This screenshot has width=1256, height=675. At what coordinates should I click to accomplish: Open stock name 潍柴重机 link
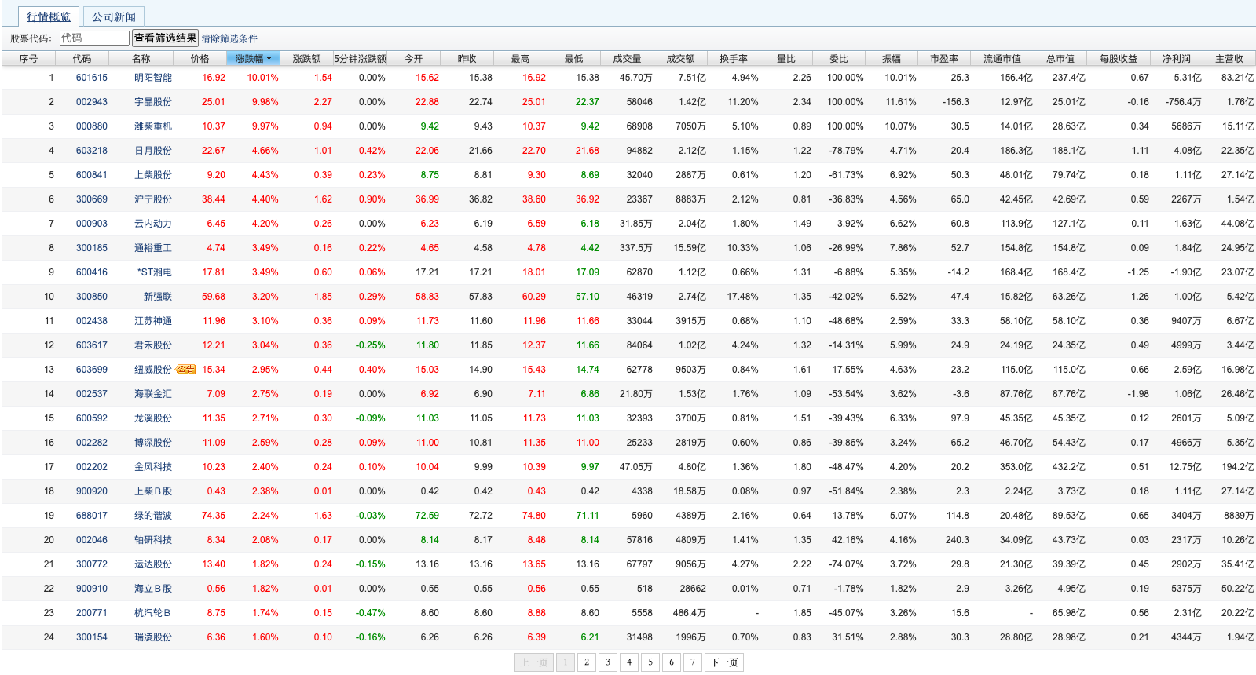pyautogui.click(x=153, y=126)
